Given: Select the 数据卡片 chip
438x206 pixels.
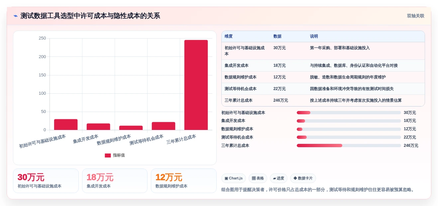Looking at the screenshot, I should pos(303,178).
